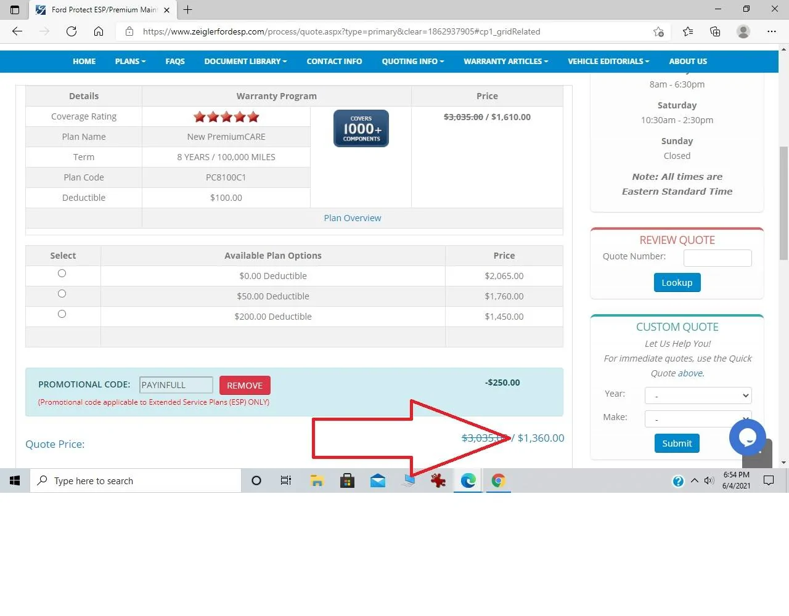Open the volume control in the tray
The height and width of the screenshot is (616, 789).
click(709, 480)
